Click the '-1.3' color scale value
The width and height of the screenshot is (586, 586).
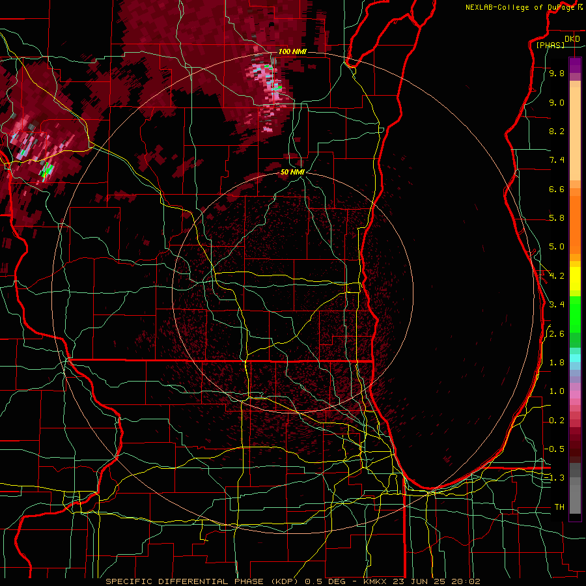click(x=554, y=478)
